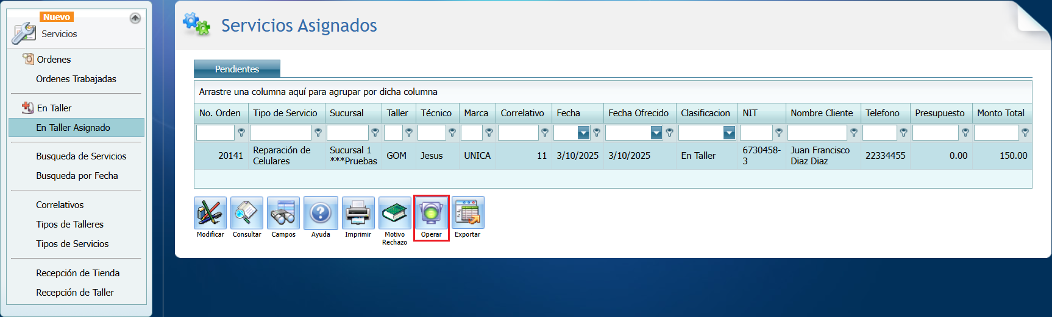1052x317 pixels.
Task: Click filter icon for Monto Total column
Action: (1025, 133)
